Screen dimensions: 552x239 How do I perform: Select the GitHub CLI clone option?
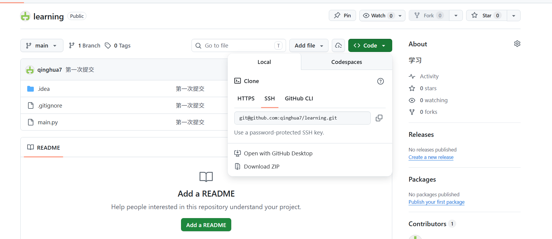click(299, 99)
